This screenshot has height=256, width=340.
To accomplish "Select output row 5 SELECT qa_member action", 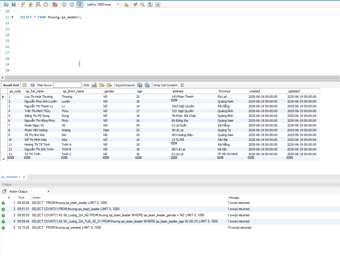I will coord(66,228).
